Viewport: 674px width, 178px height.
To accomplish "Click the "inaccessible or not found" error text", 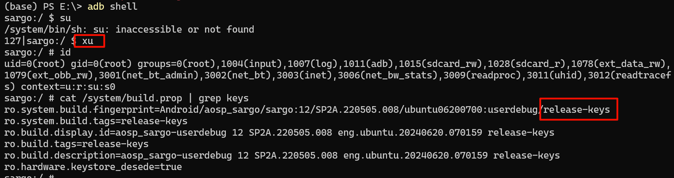I will point(184,29).
